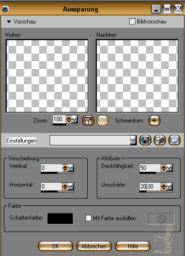Click the application icon in the title bar
This screenshot has width=185, height=256.
click(6, 8)
